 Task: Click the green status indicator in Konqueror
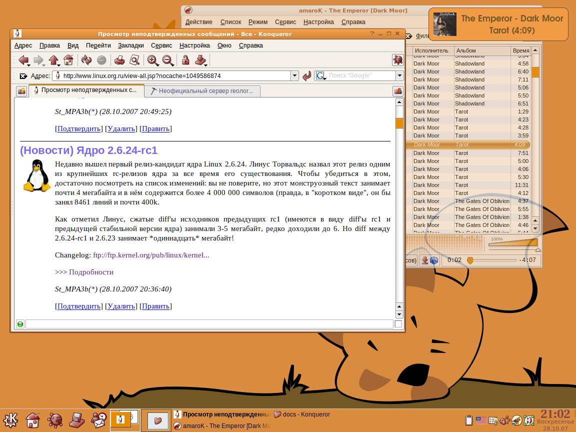point(20,324)
